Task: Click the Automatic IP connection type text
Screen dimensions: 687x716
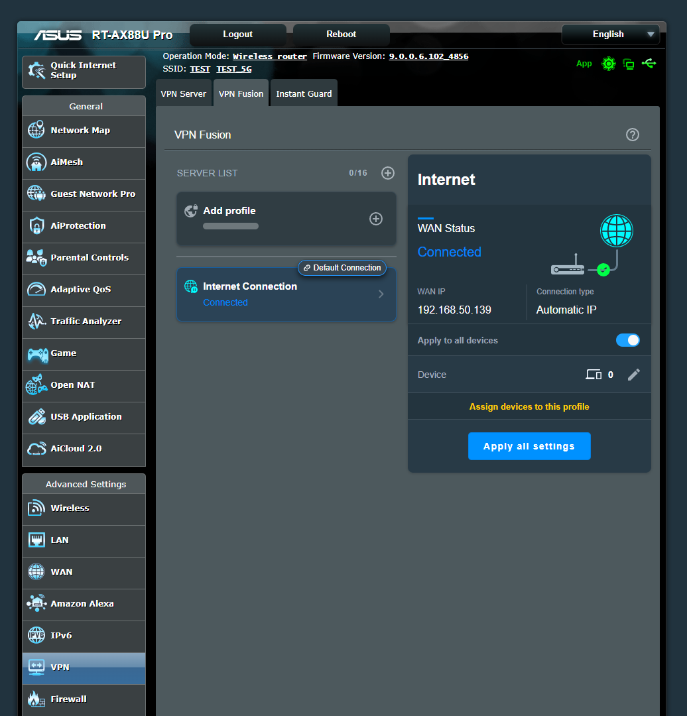Action: pos(566,310)
